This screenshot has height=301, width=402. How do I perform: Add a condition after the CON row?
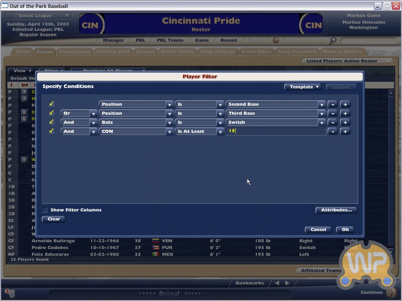345,131
